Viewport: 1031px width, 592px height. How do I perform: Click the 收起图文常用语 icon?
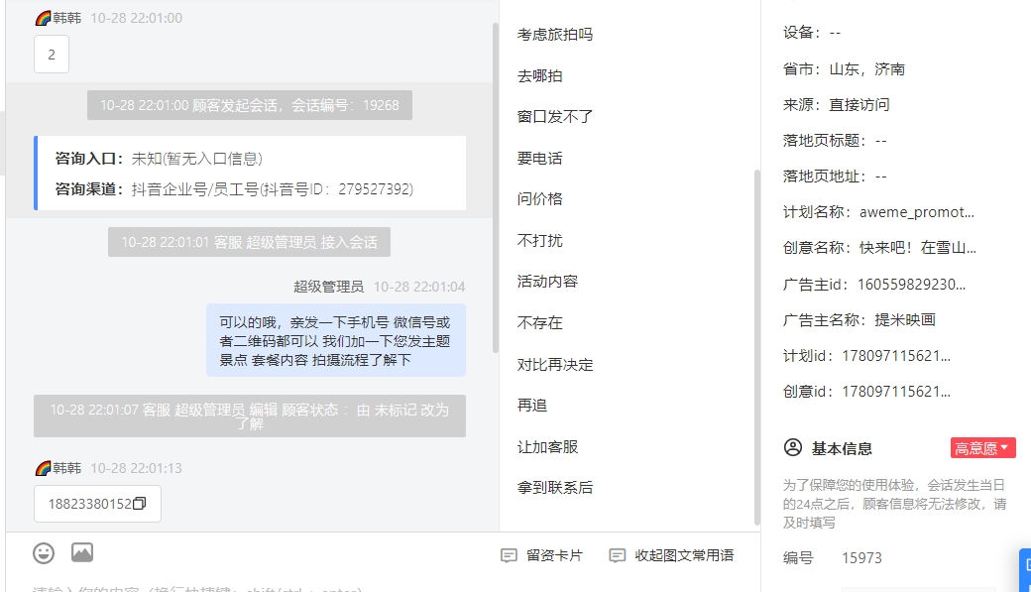pyautogui.click(x=617, y=556)
